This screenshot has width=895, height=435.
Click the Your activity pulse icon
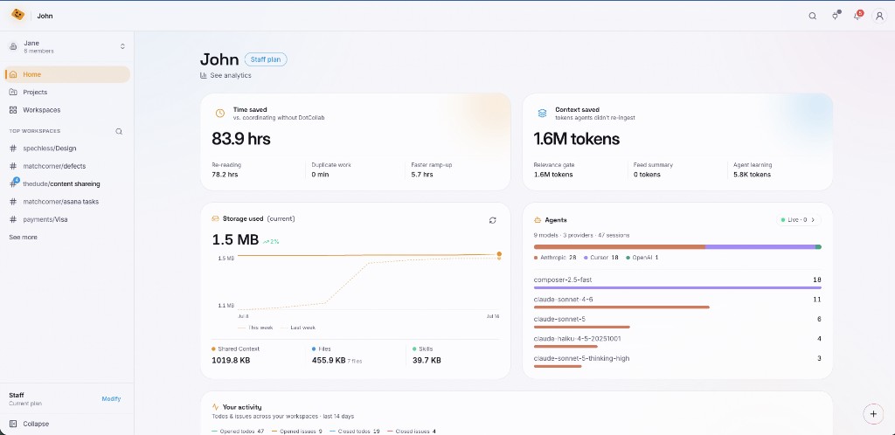click(x=215, y=407)
